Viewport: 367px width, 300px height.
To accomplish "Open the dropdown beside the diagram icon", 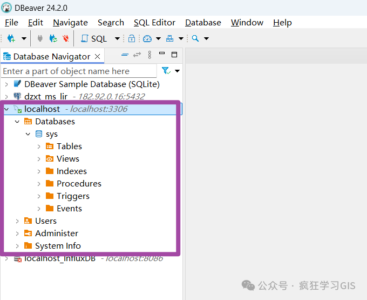I will (181, 38).
